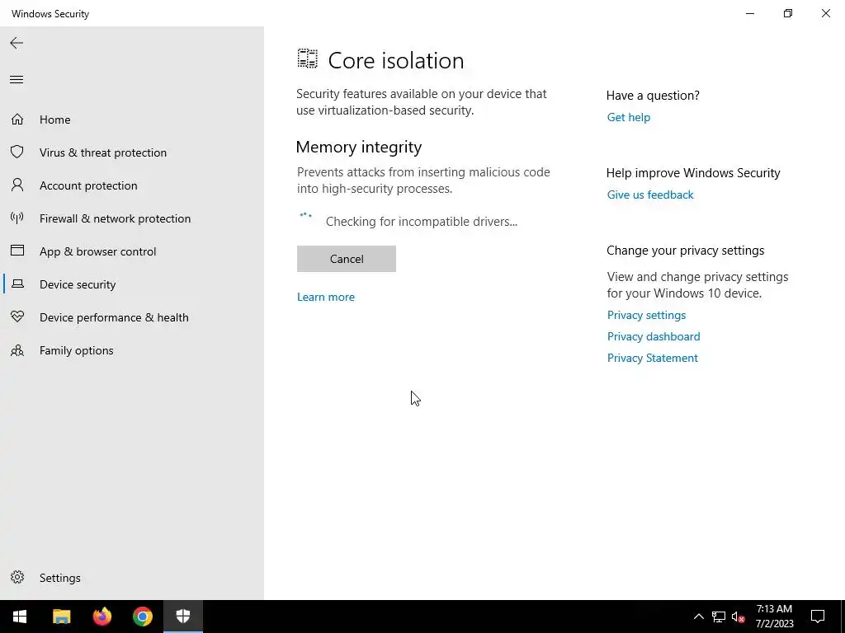Open the taskbar clock and date
The height and width of the screenshot is (633, 845).
click(x=774, y=617)
